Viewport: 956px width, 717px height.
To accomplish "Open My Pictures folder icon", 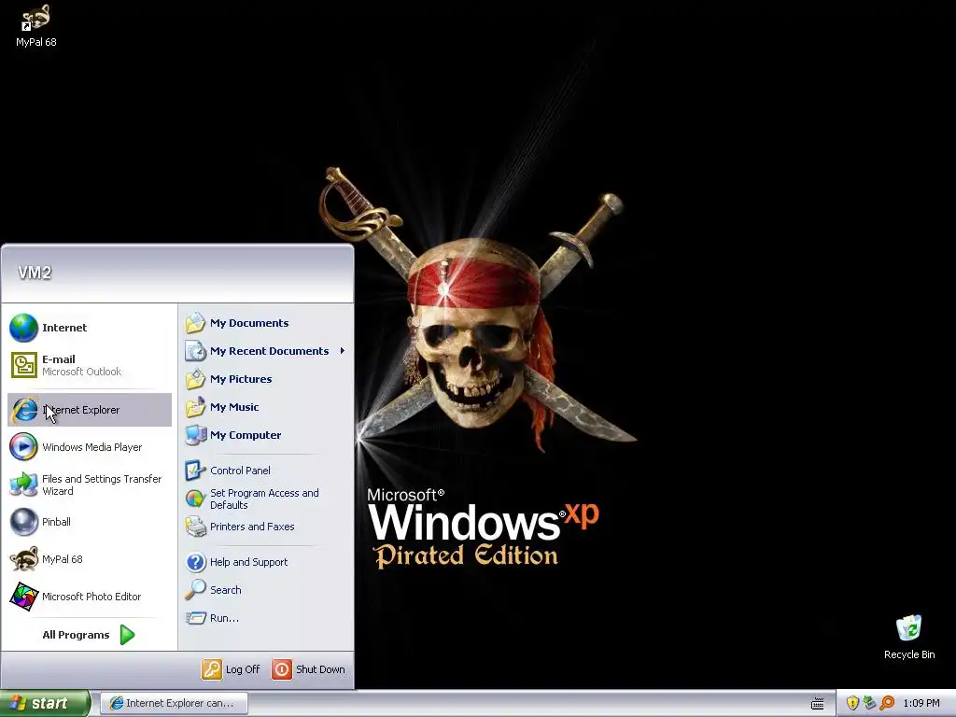I will pos(196,379).
